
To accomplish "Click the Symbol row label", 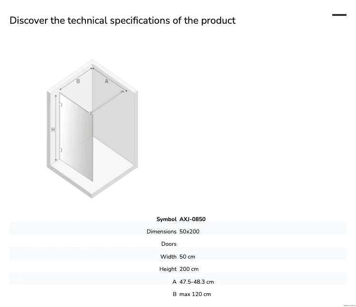I will (167, 219).
